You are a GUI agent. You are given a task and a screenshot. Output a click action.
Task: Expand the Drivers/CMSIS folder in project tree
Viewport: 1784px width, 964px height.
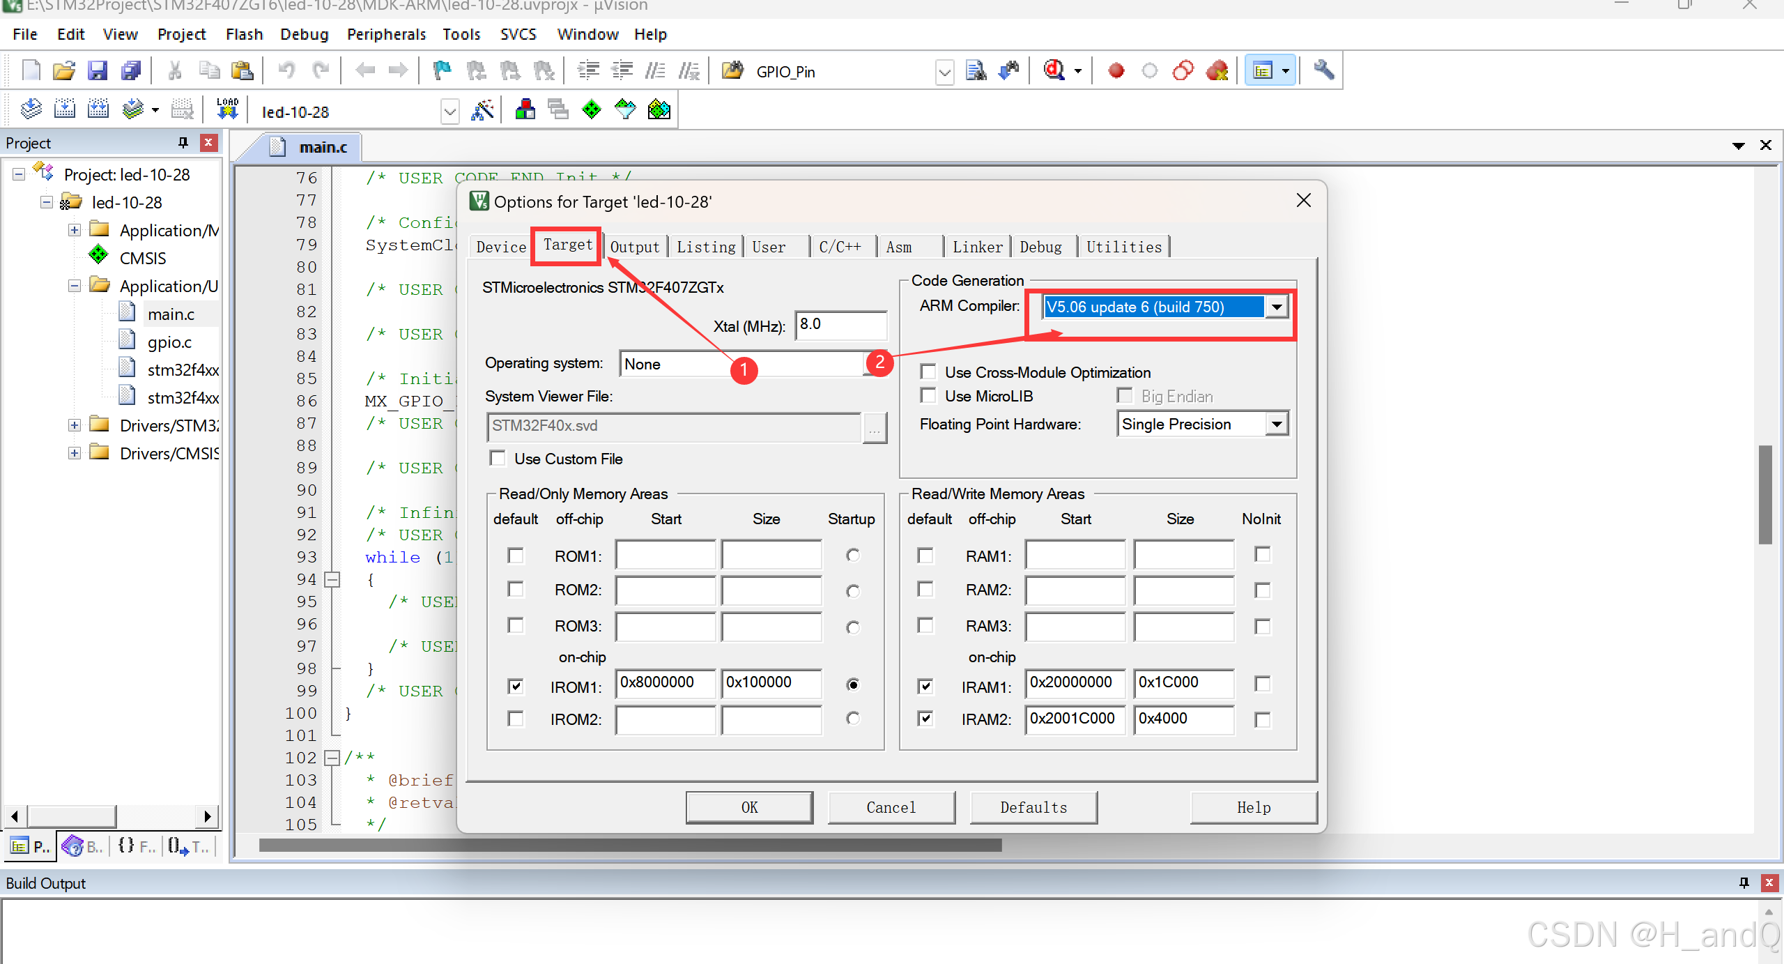pyautogui.click(x=75, y=453)
